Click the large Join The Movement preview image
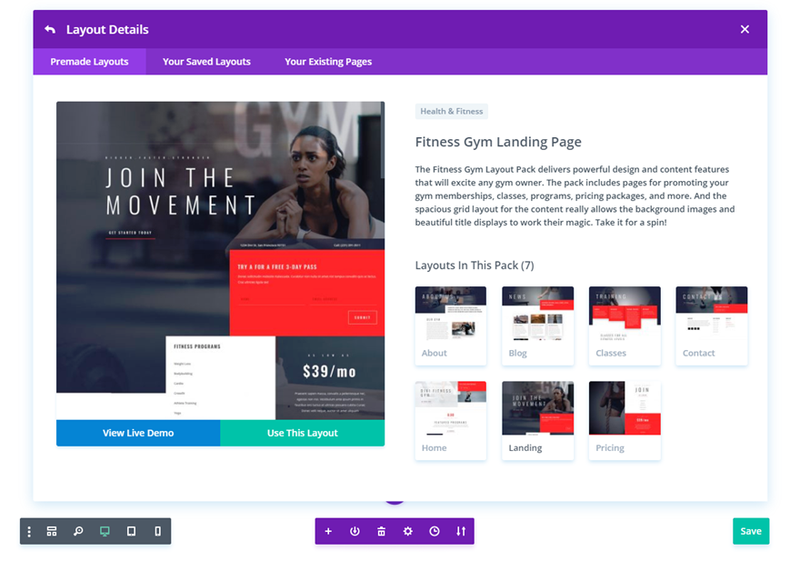 pos(220,261)
